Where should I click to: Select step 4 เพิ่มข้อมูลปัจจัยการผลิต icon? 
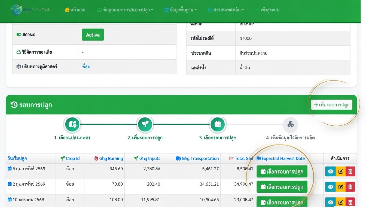290,124
